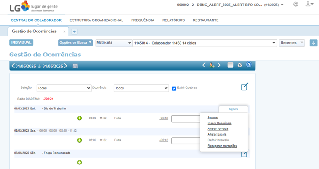Open the Ocorrência Todos dropdown
The height and width of the screenshot is (169, 319).
click(x=141, y=88)
